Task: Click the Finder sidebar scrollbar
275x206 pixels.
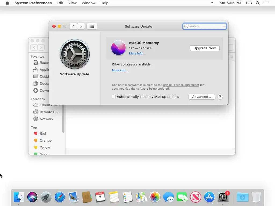Action: tap(63, 119)
